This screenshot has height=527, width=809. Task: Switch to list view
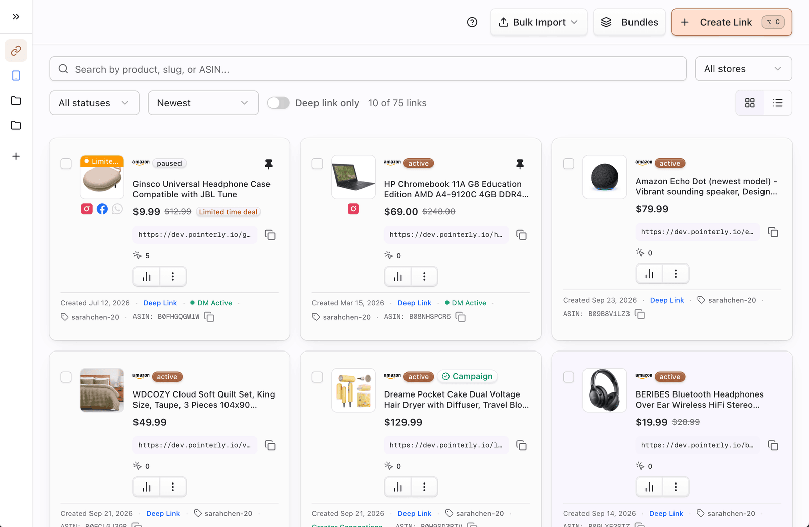[x=778, y=103]
